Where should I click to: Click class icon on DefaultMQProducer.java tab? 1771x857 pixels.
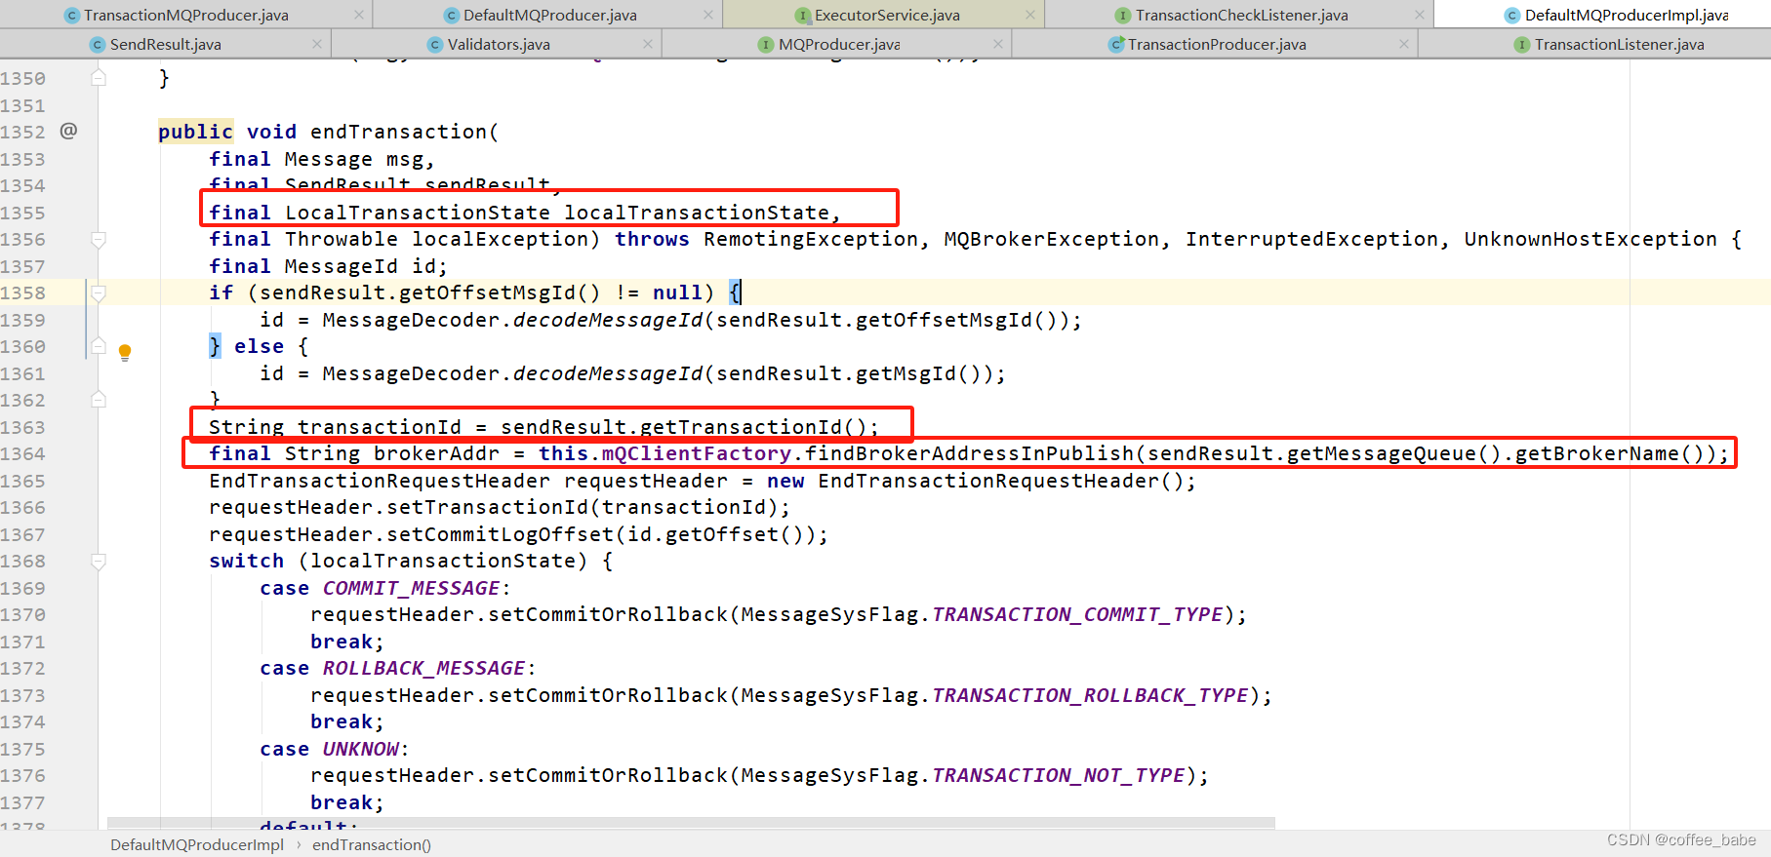click(x=452, y=16)
